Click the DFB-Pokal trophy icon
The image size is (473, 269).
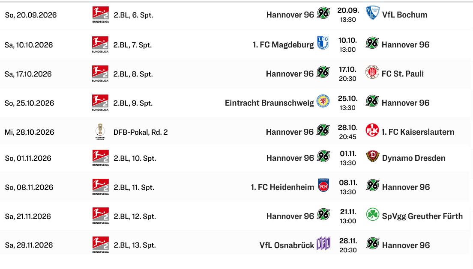[100, 132]
